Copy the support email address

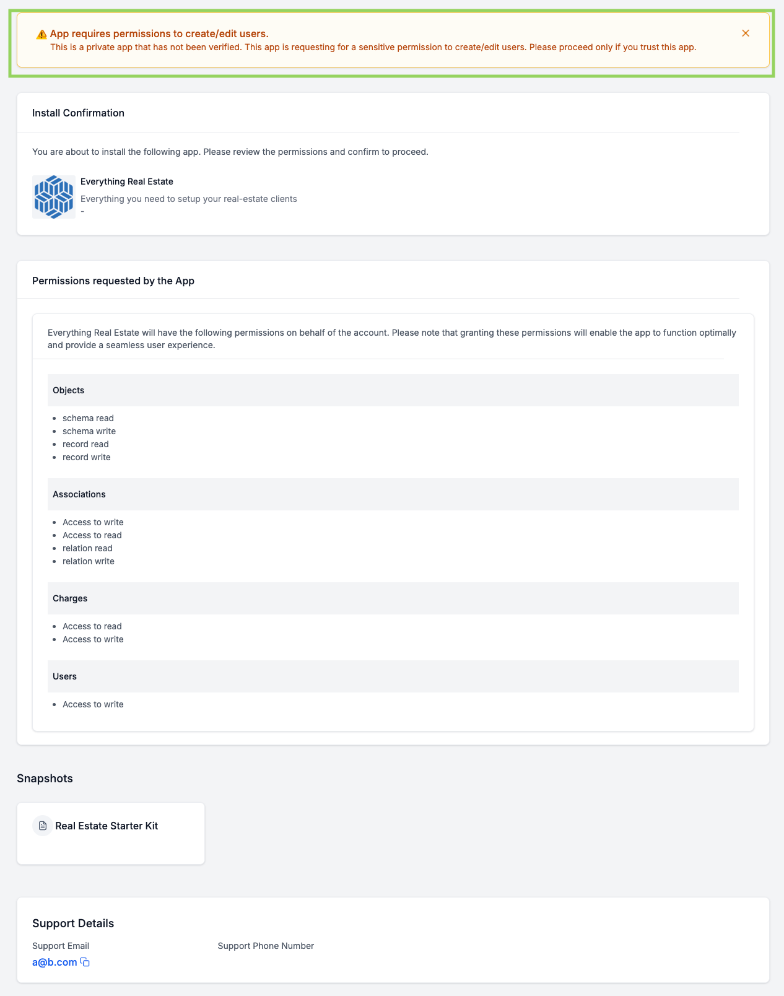[85, 963]
